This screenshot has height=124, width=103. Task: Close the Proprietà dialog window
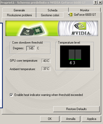pos(100,3)
